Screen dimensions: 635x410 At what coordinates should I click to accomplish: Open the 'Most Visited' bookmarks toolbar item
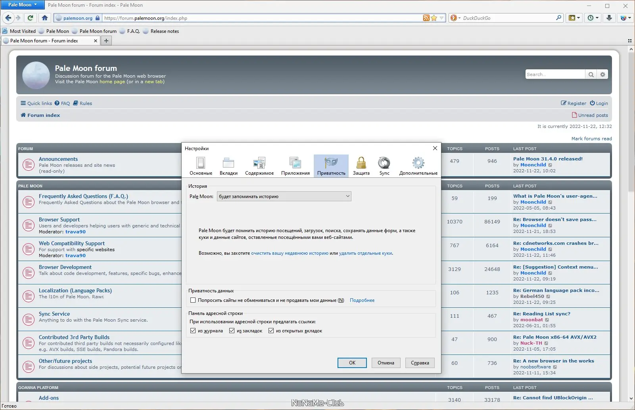click(x=19, y=31)
